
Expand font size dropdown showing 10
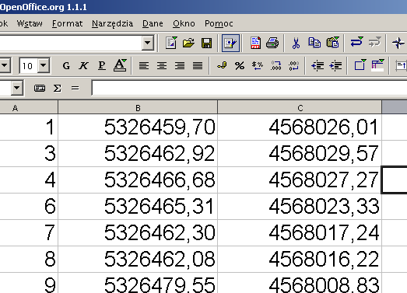click(x=44, y=65)
